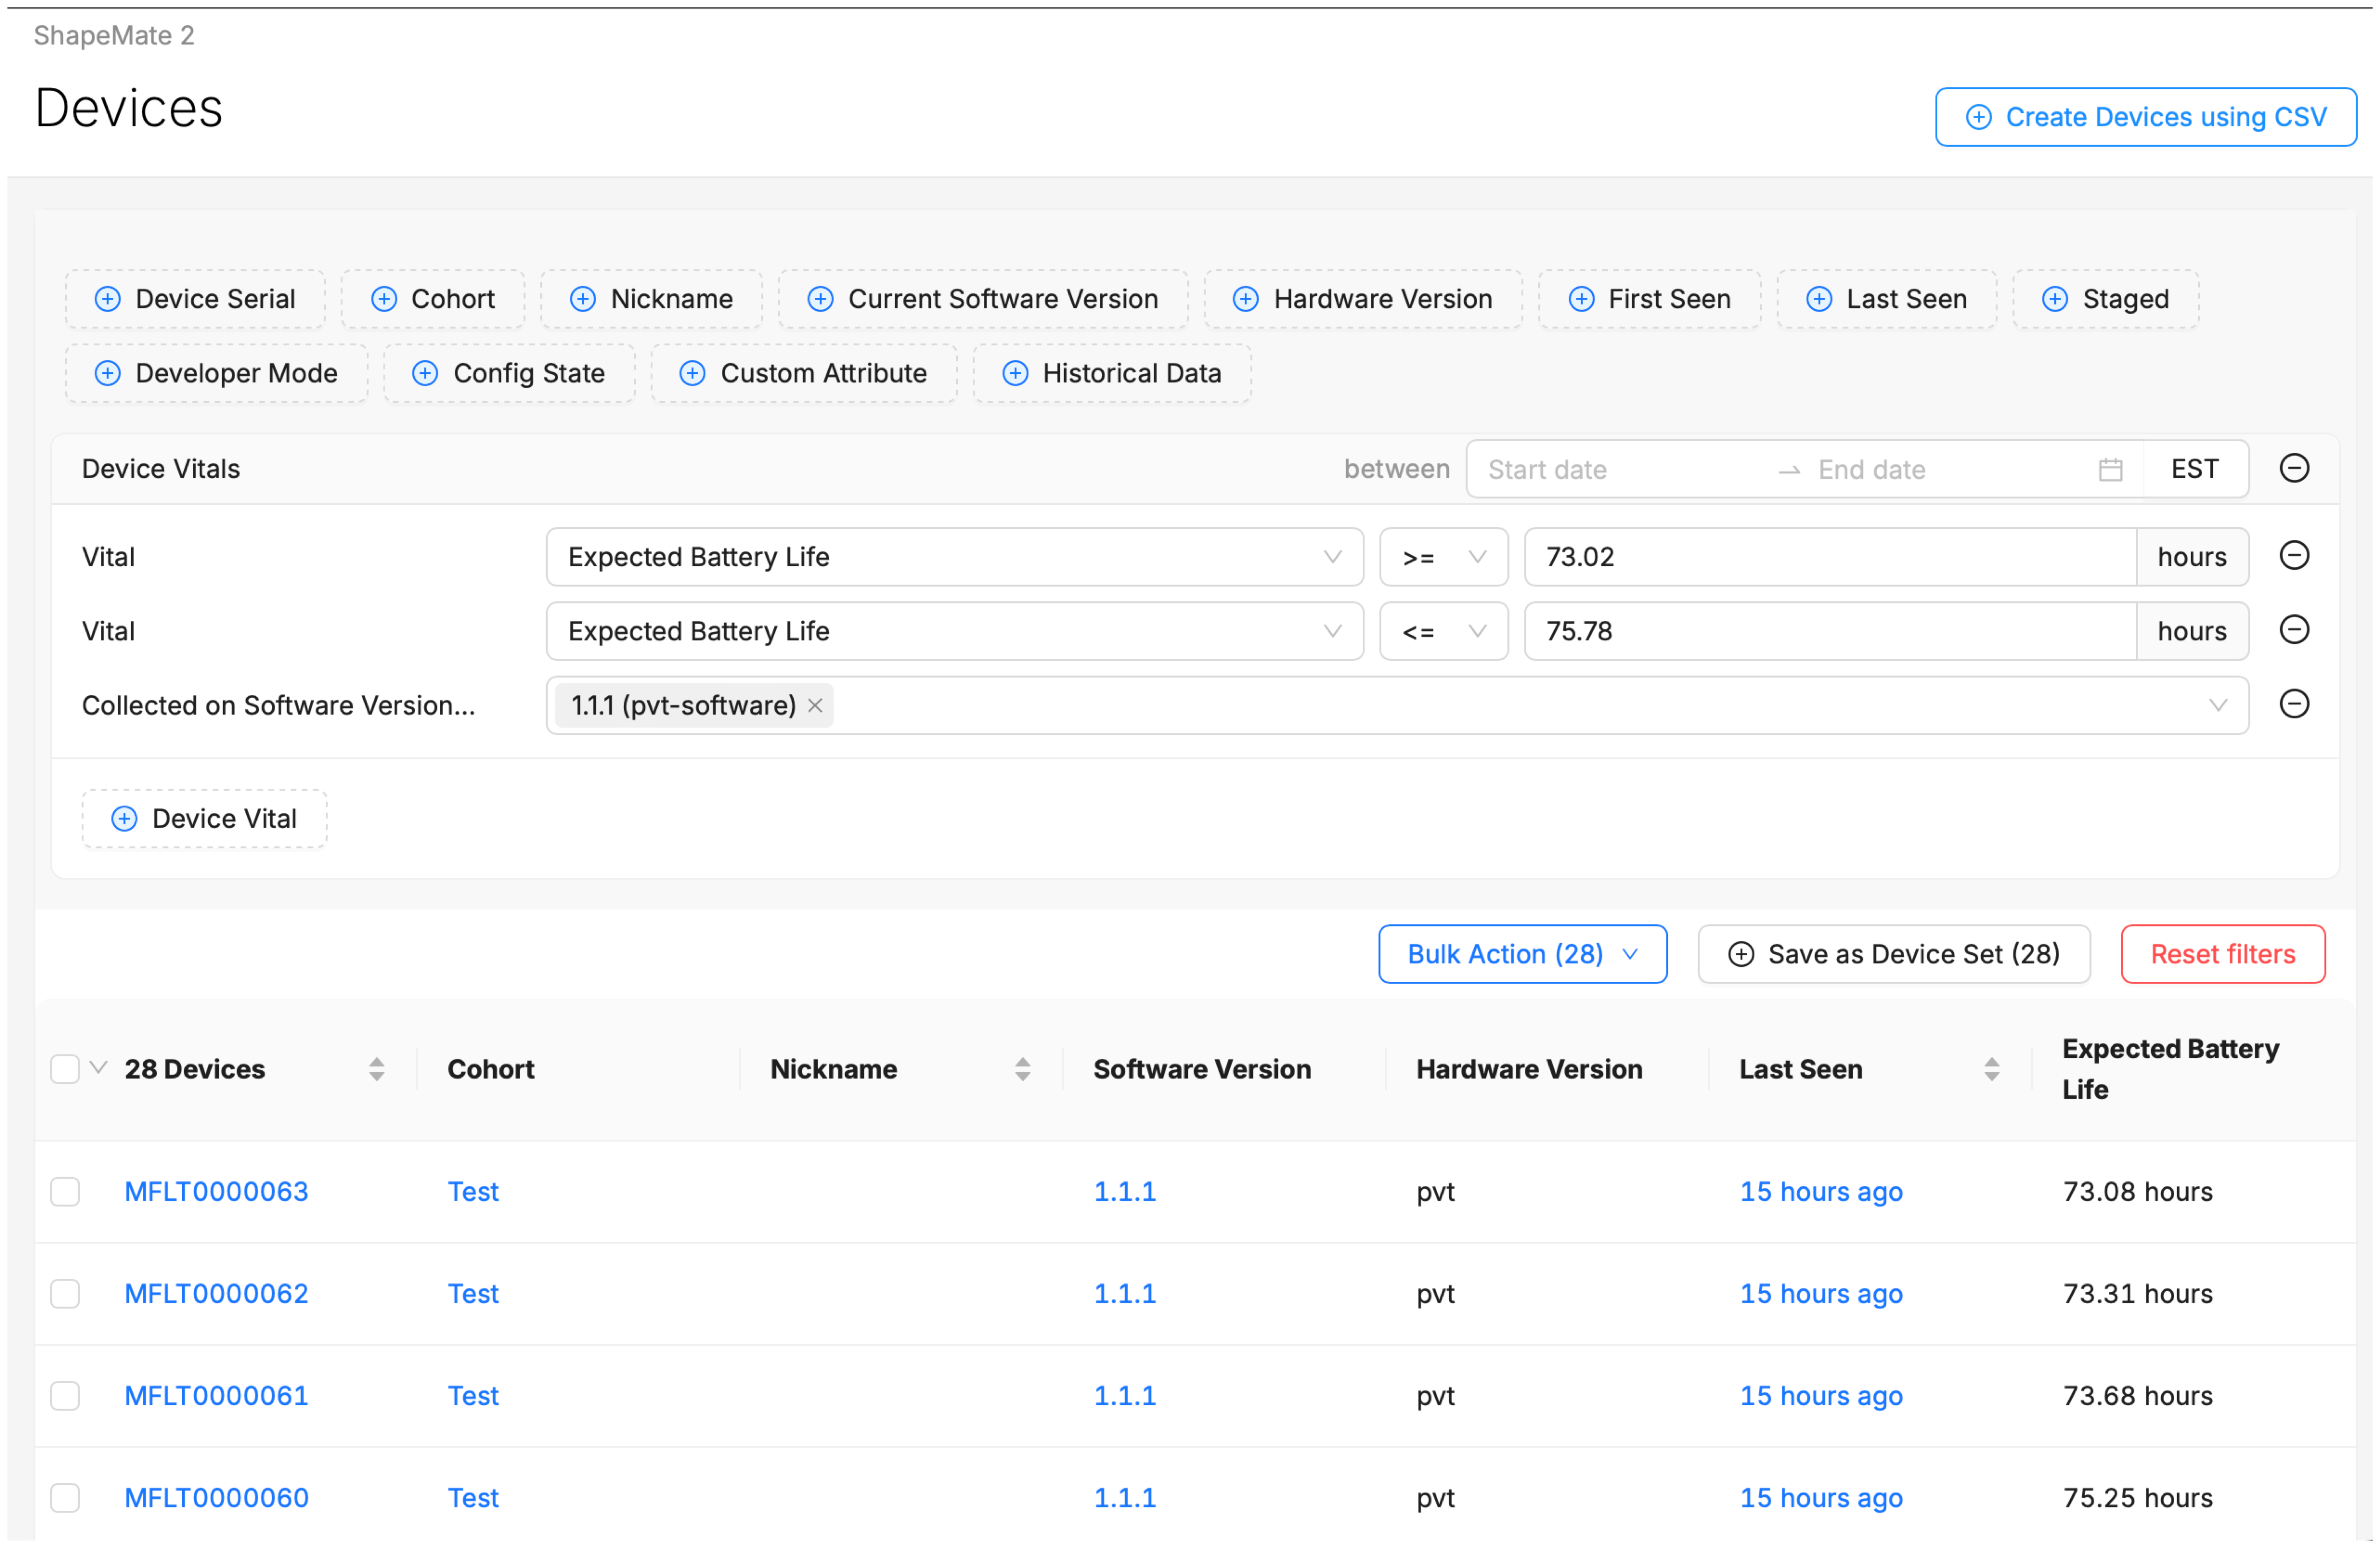Remove the Expected Battery Life >= filter row
This screenshot has height=1548, width=2380.
tap(2295, 556)
